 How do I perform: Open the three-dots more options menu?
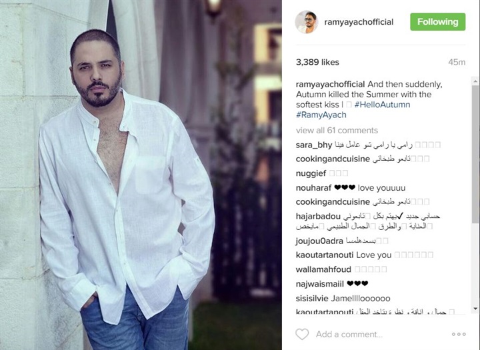pyautogui.click(x=459, y=334)
